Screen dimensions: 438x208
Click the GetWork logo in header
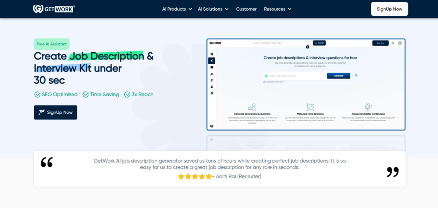click(53, 9)
